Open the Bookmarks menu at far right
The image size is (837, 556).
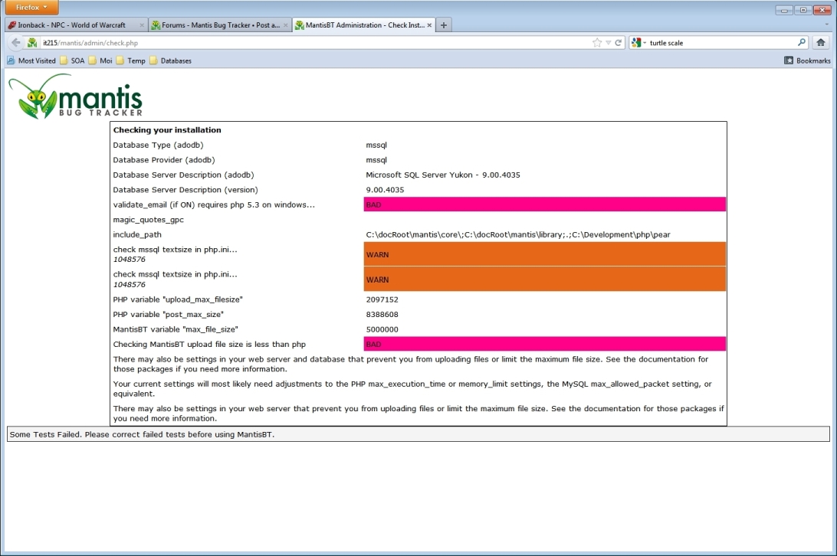coord(807,61)
